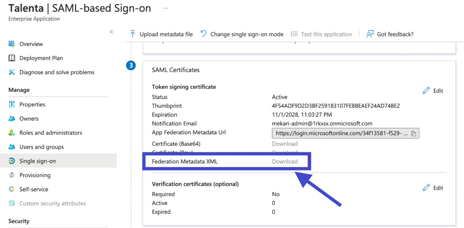This screenshot has width=464, height=228.
Task: Collapse the sidebar with the double chevron
Action: click(112, 32)
